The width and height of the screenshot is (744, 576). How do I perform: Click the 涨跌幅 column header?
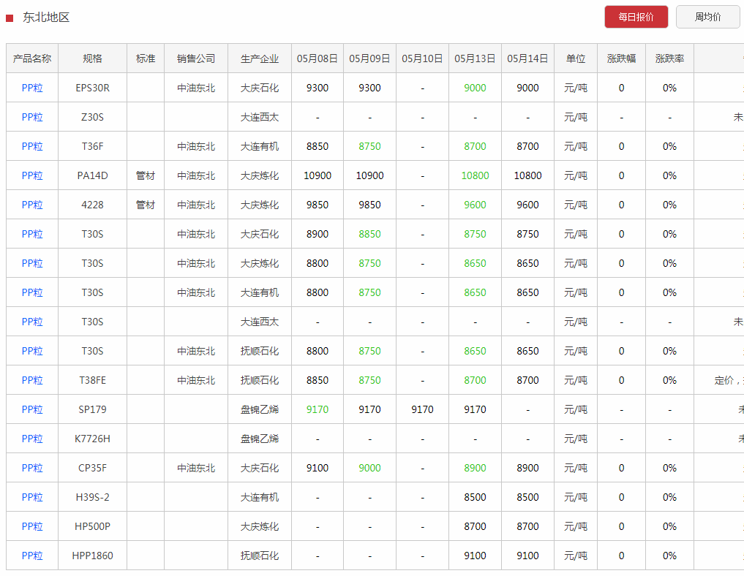pos(621,58)
